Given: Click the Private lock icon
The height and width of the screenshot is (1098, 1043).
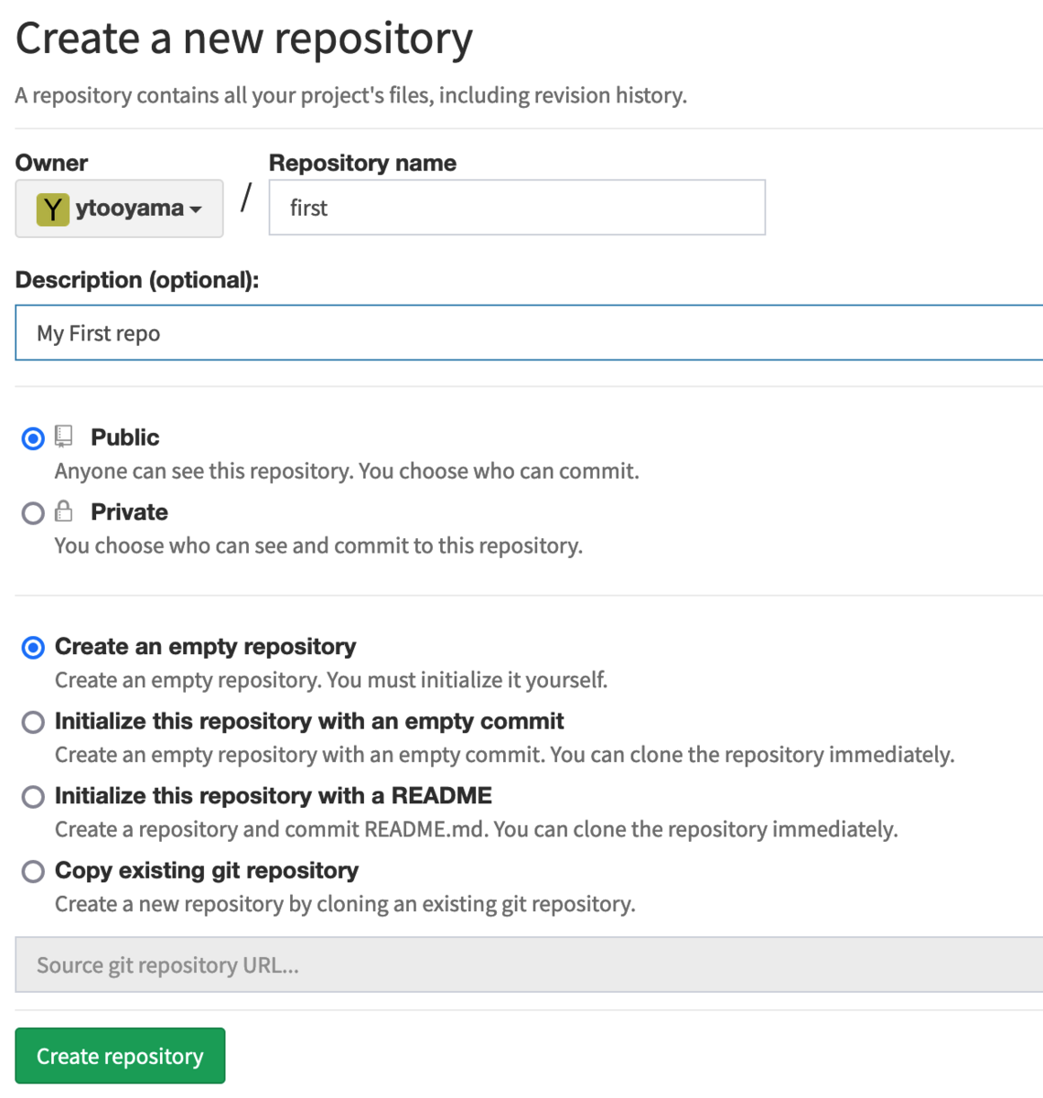Looking at the screenshot, I should (64, 511).
